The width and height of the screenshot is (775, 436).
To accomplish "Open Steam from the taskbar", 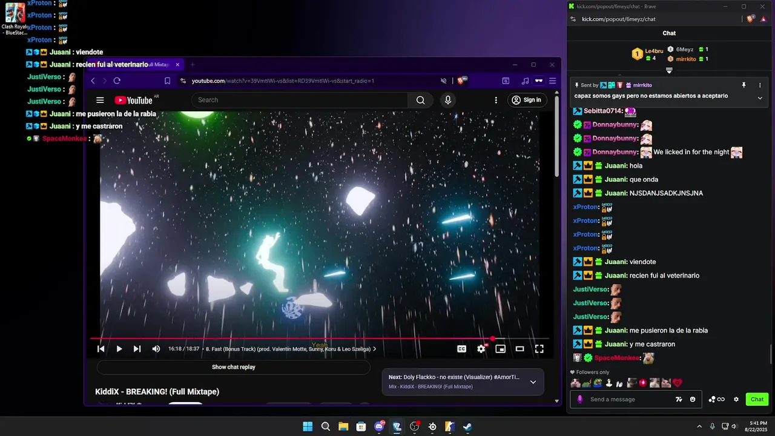I will point(468,426).
